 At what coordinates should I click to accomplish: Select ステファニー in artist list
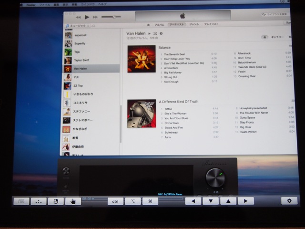pyautogui.click(x=91, y=112)
